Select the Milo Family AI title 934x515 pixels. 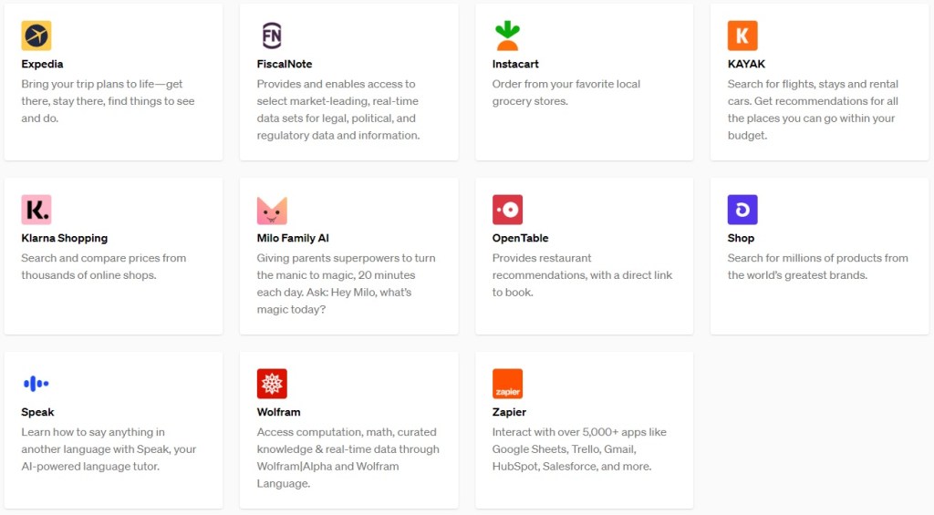click(293, 238)
